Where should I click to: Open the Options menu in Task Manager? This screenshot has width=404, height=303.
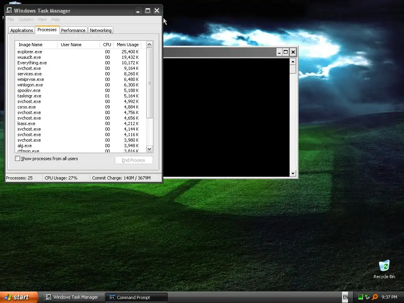26,19
